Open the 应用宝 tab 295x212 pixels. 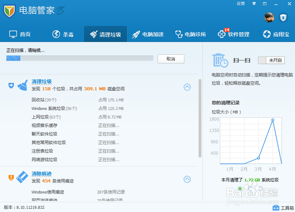276,34
